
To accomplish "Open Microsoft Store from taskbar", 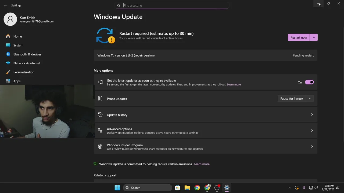I will click(177, 188).
